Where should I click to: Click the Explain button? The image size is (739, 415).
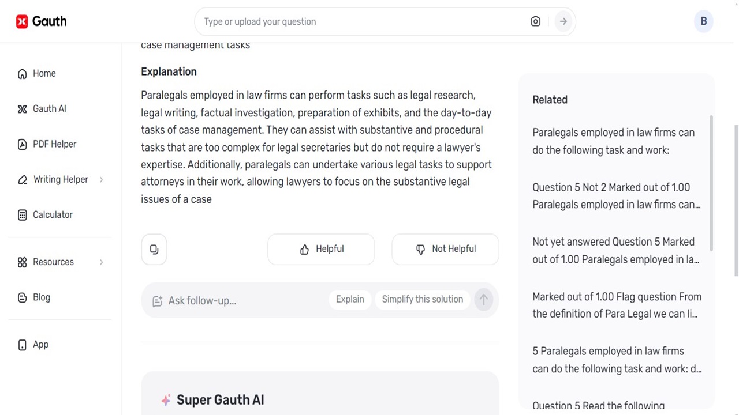point(350,299)
